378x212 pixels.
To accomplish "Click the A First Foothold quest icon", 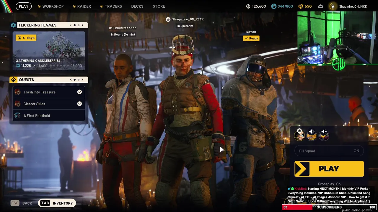I will (18, 116).
